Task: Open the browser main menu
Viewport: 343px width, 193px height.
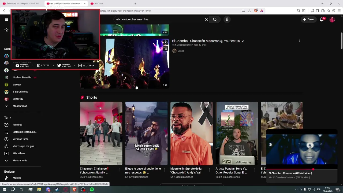Action: click(x=339, y=11)
